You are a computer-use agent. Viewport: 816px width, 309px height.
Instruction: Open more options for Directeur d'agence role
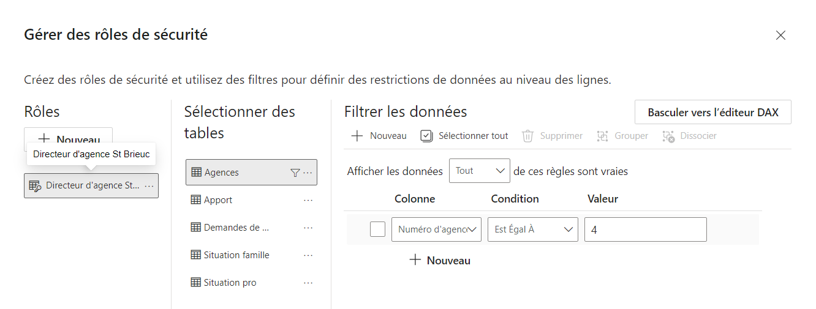[149, 185]
